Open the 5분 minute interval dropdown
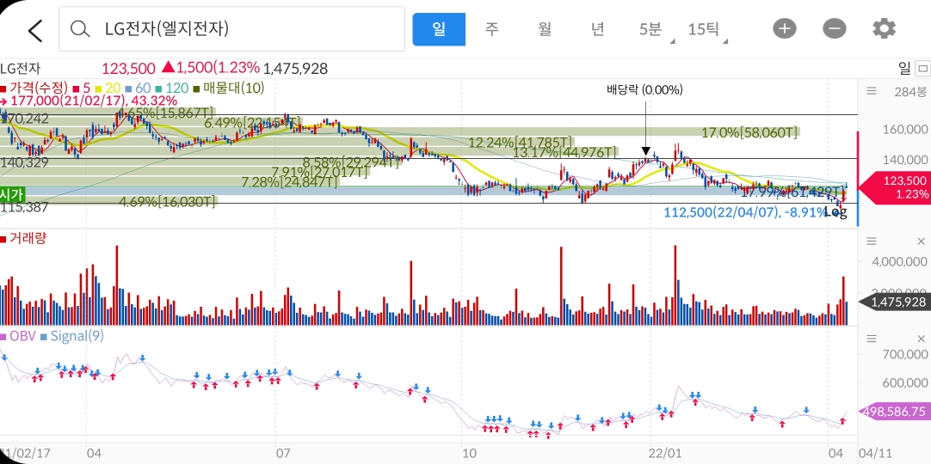This screenshot has height=464, width=931. click(652, 29)
